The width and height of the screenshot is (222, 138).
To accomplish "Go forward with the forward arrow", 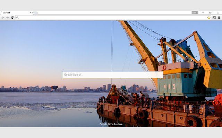I will coord(8,18).
